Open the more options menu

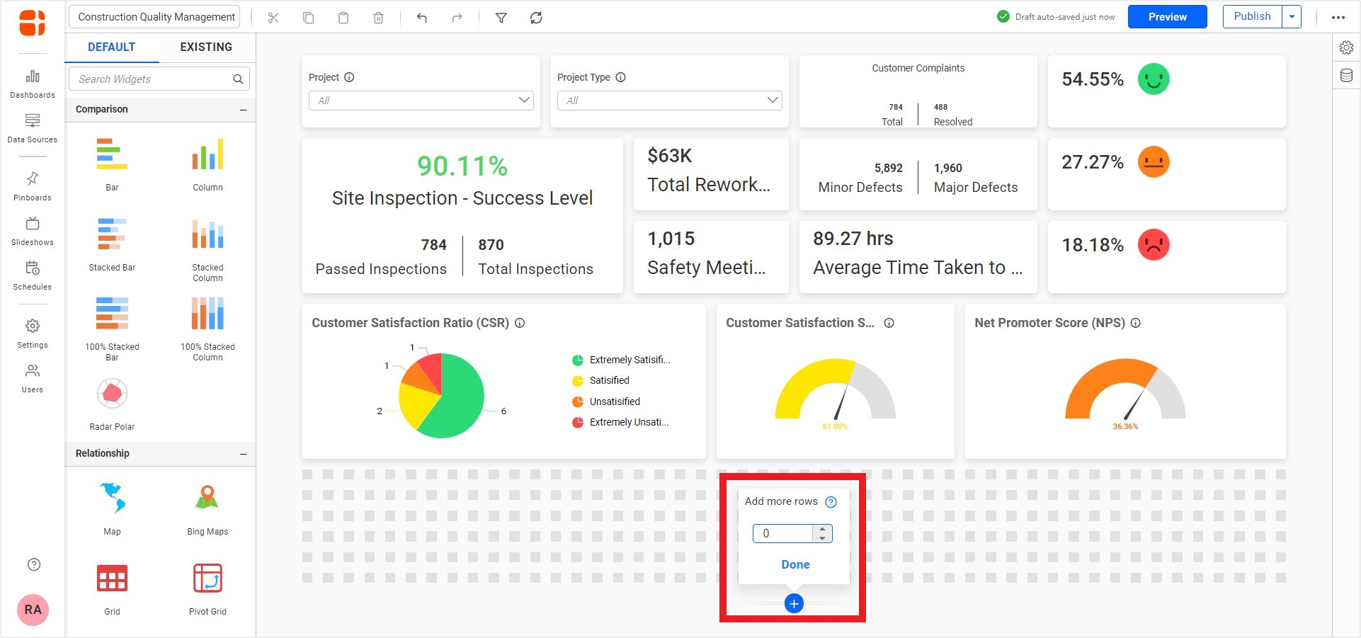(1338, 17)
